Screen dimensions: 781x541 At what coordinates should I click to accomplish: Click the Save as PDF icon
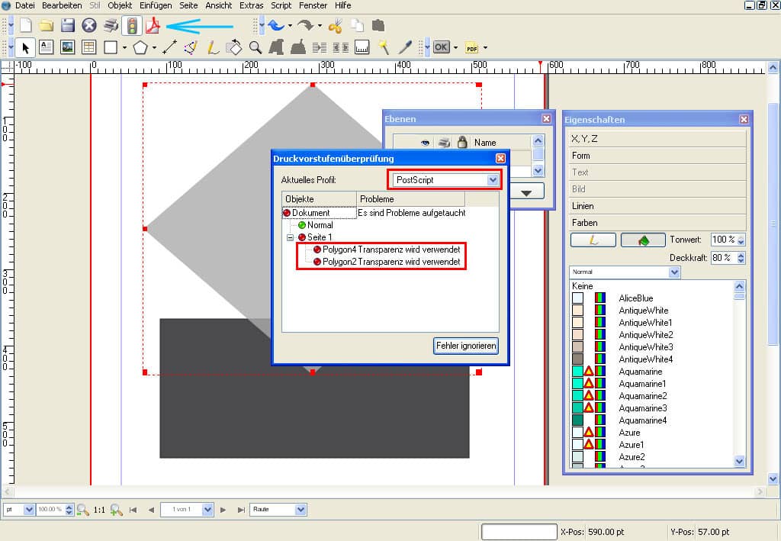153,27
